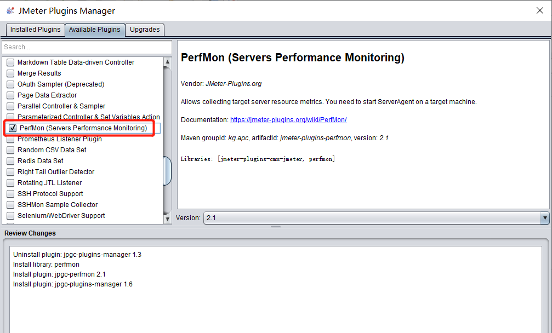Click the 'Install library: perfmon' line

pos(46,265)
